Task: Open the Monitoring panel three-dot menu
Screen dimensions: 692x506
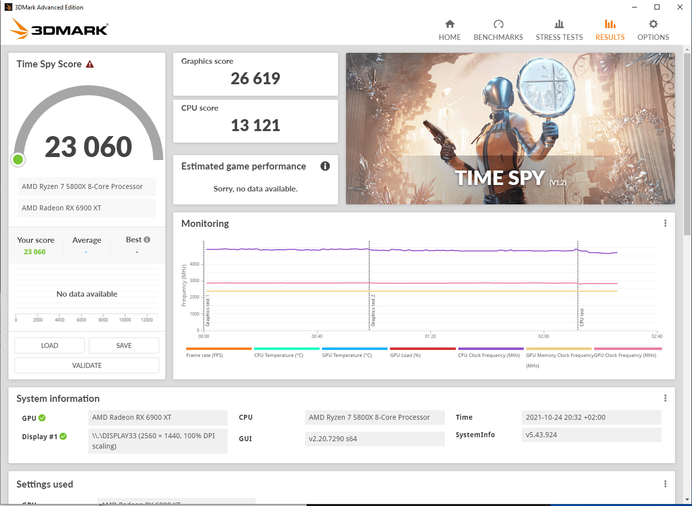Action: coord(665,223)
